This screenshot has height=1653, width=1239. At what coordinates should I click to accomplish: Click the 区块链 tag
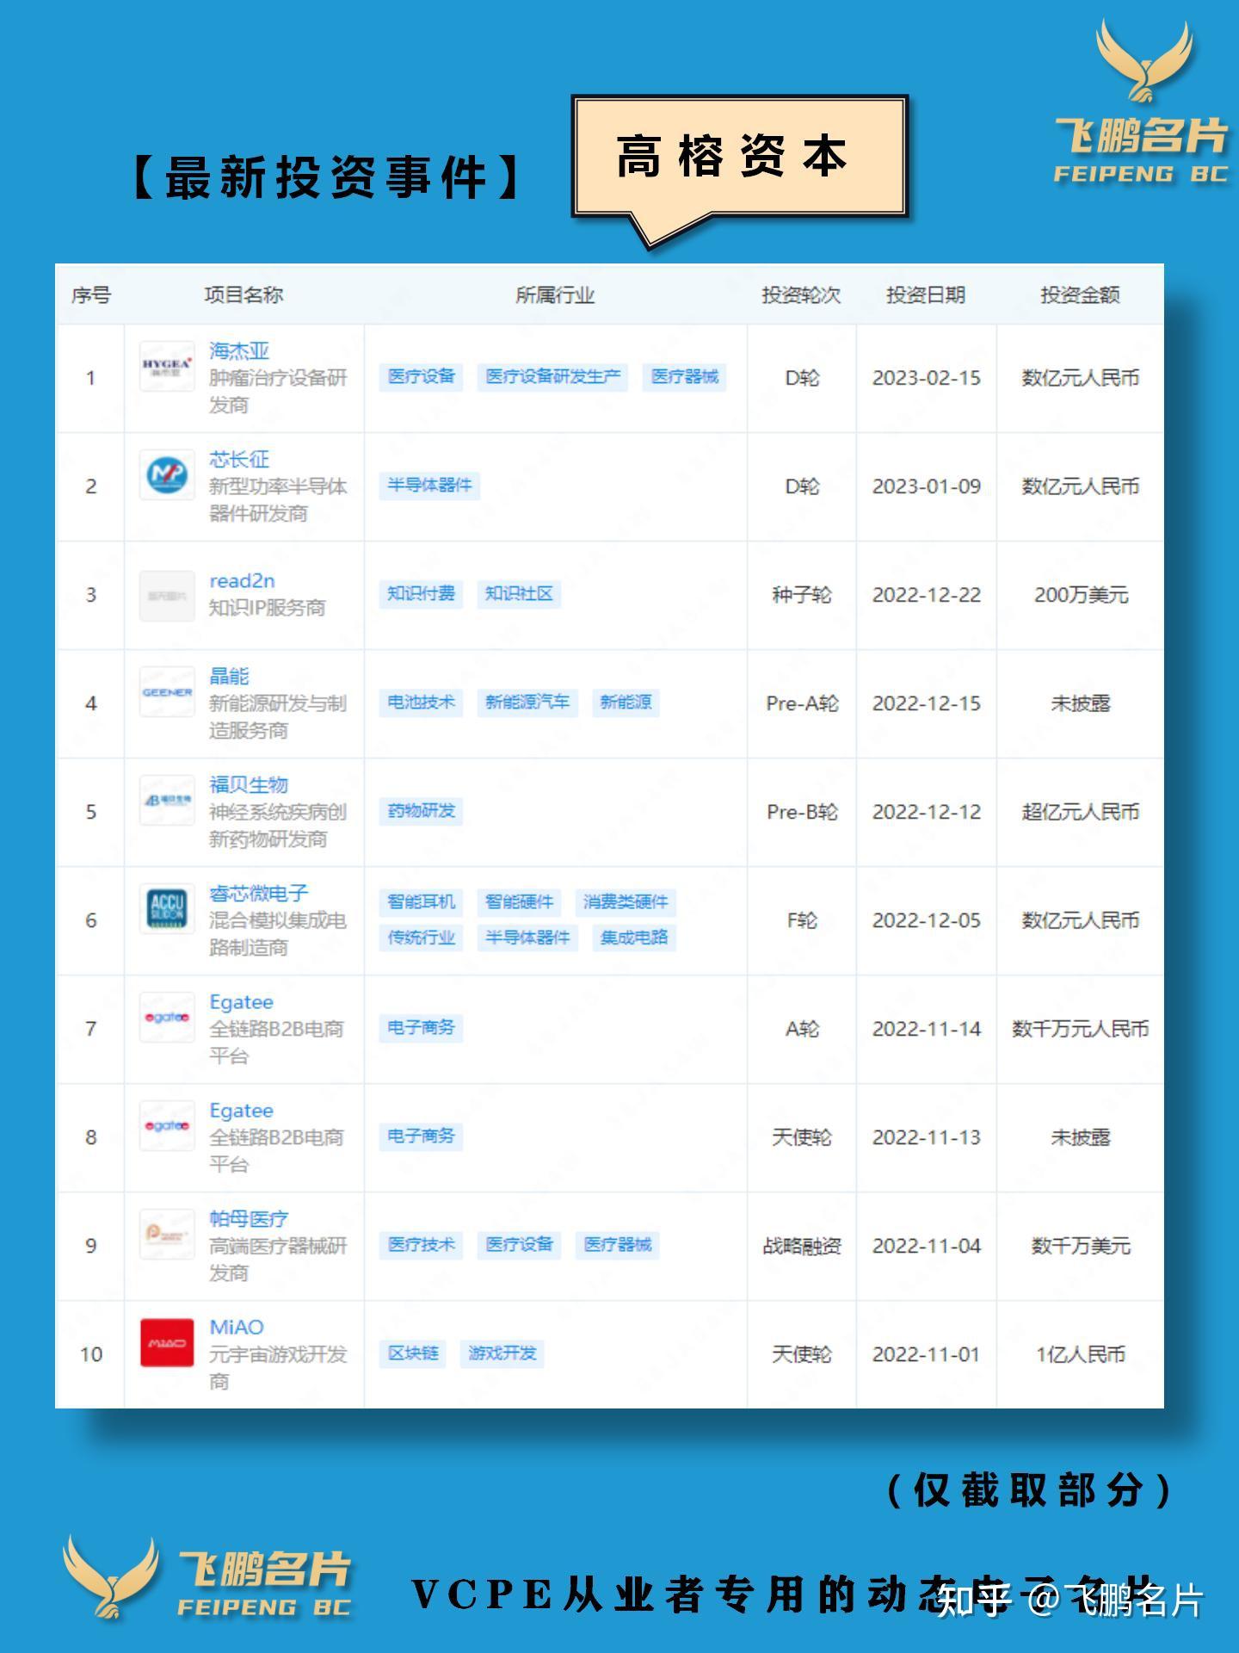click(413, 1353)
